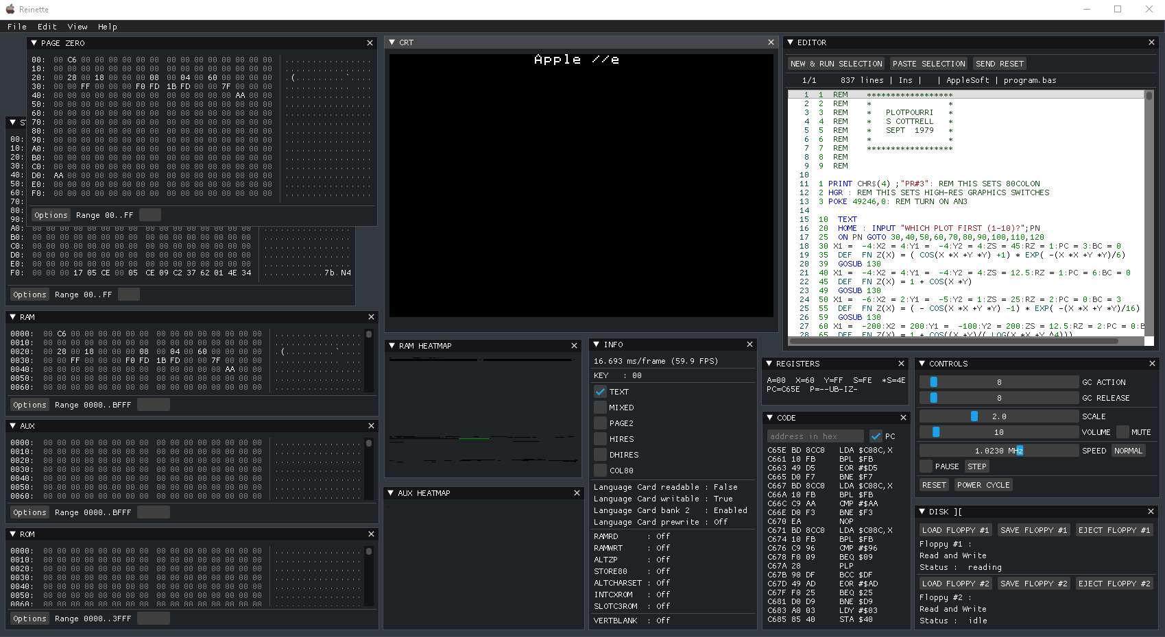Click SEND RESET button
1165x637 pixels.
tap(999, 64)
